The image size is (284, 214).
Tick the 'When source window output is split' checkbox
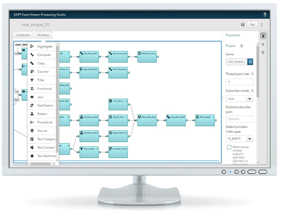[229, 147]
